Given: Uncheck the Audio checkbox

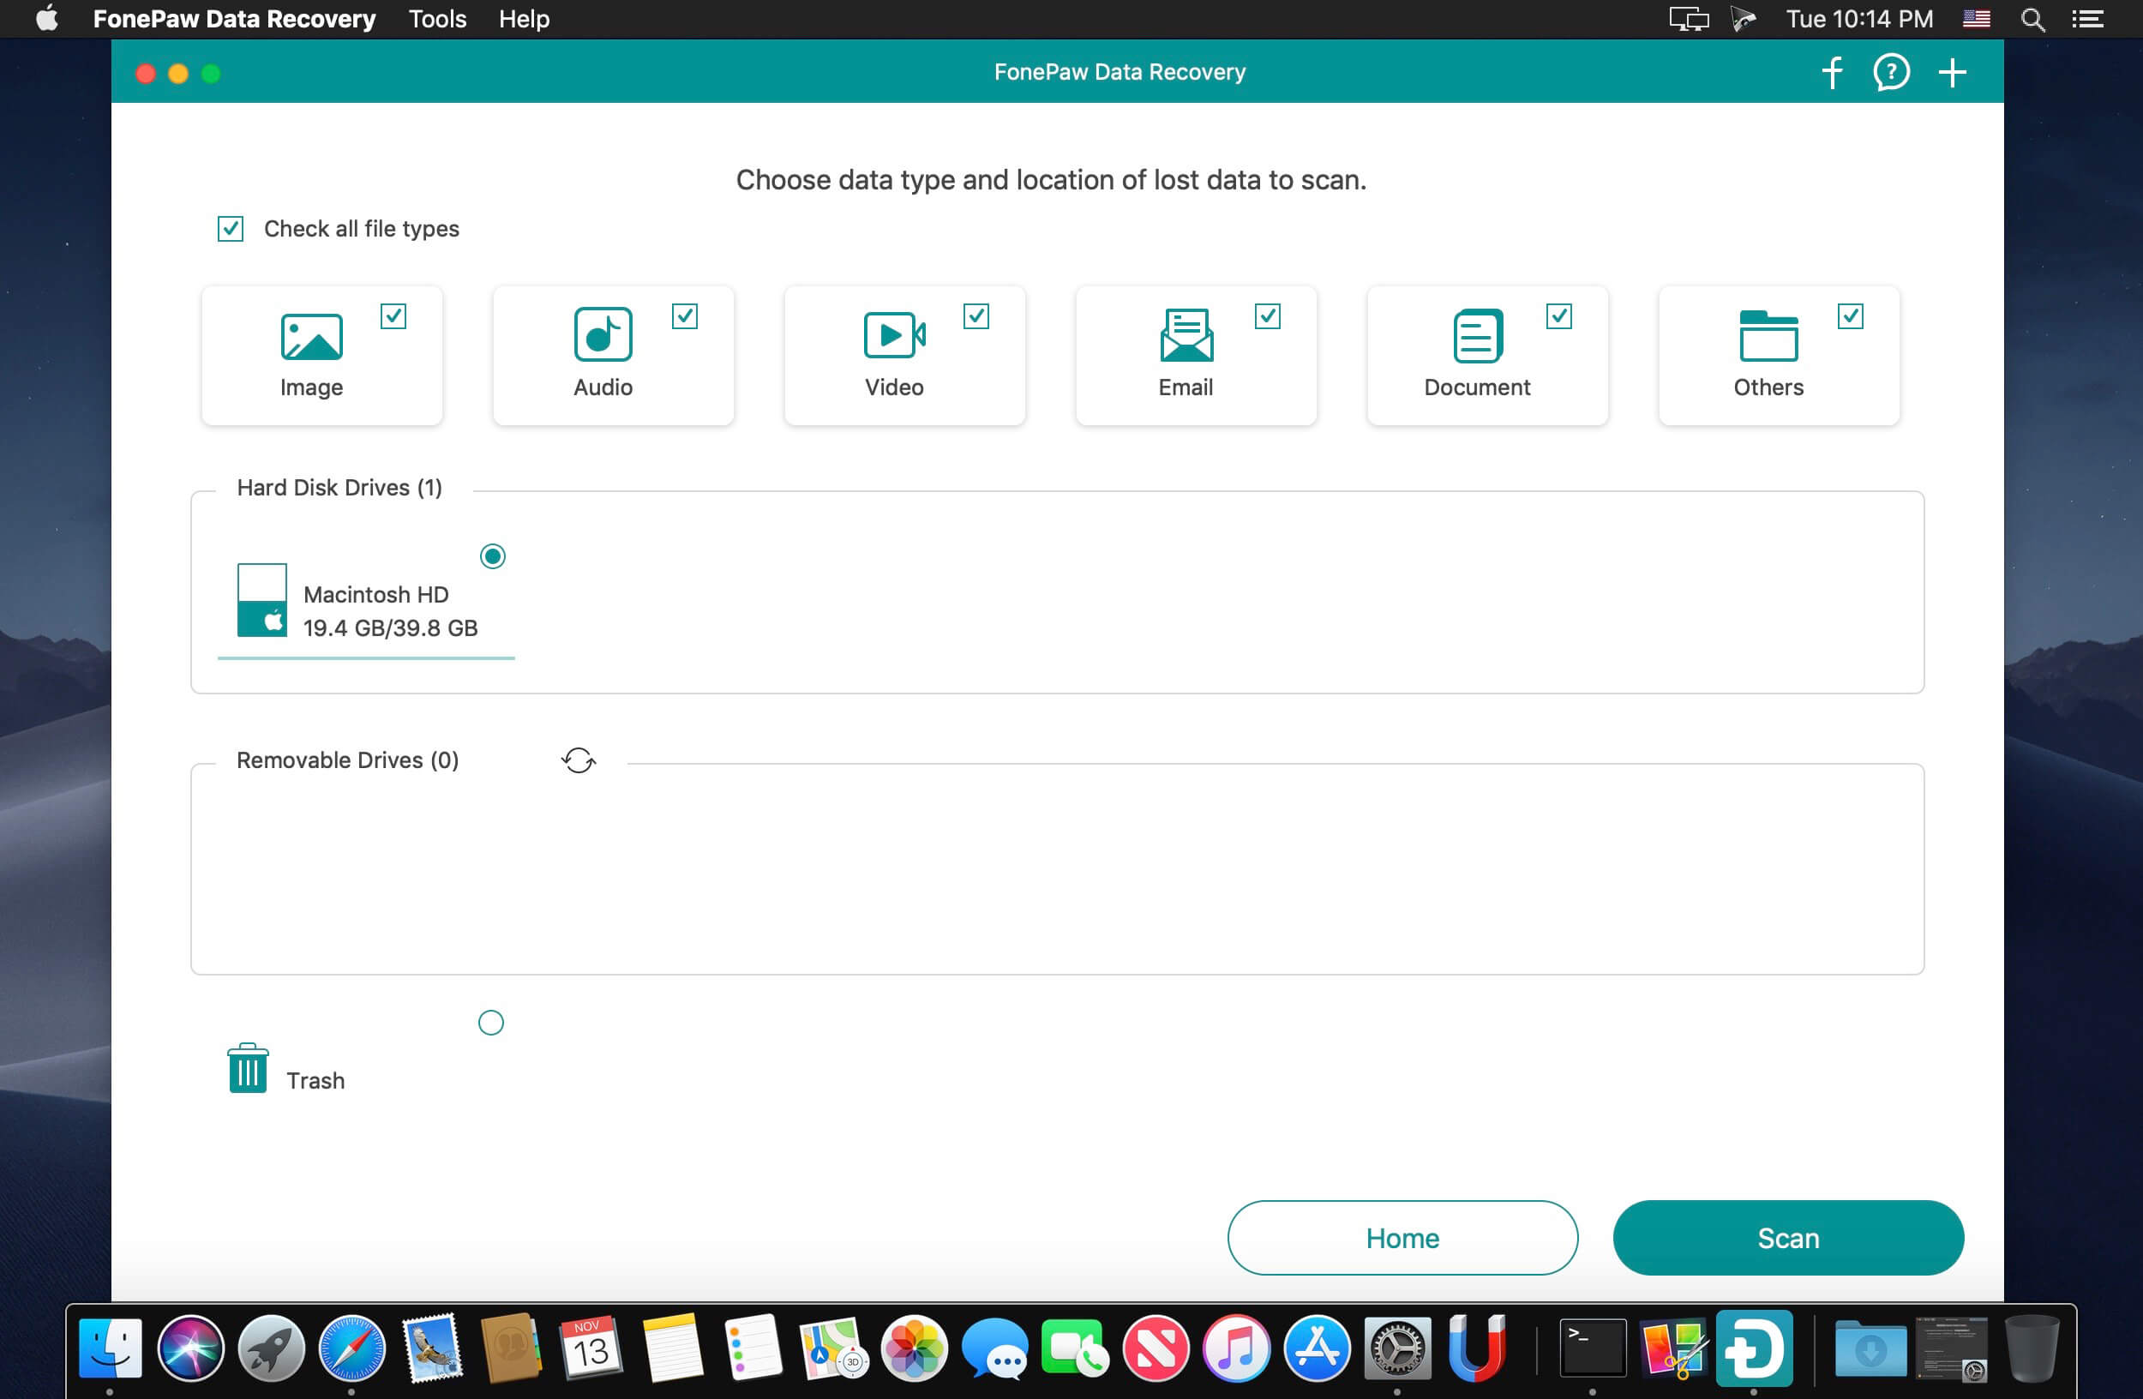Looking at the screenshot, I should coord(685,317).
